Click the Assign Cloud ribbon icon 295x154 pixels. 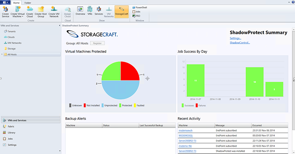click(67, 12)
